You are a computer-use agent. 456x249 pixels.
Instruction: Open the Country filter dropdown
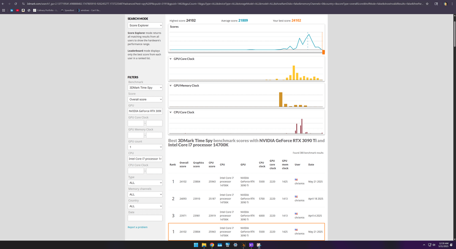point(145,206)
